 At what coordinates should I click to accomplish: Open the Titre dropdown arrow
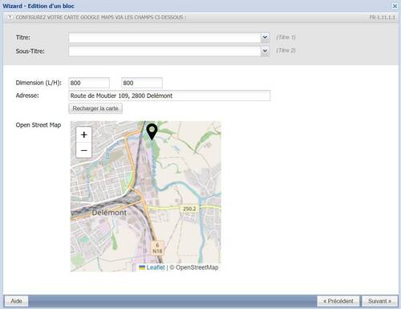(265, 37)
